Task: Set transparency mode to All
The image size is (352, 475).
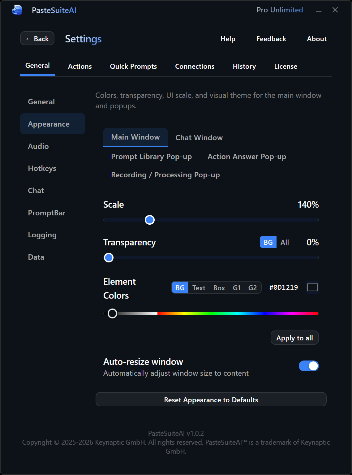Action: pos(285,242)
